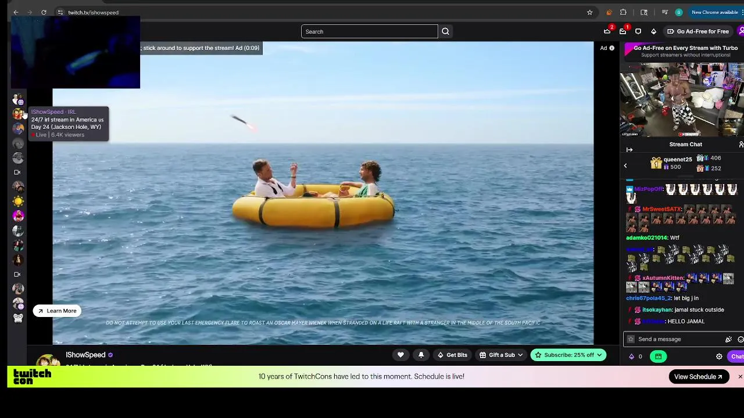744x418 pixels.
Task: Go back with the browser back arrow
Action: click(16, 12)
